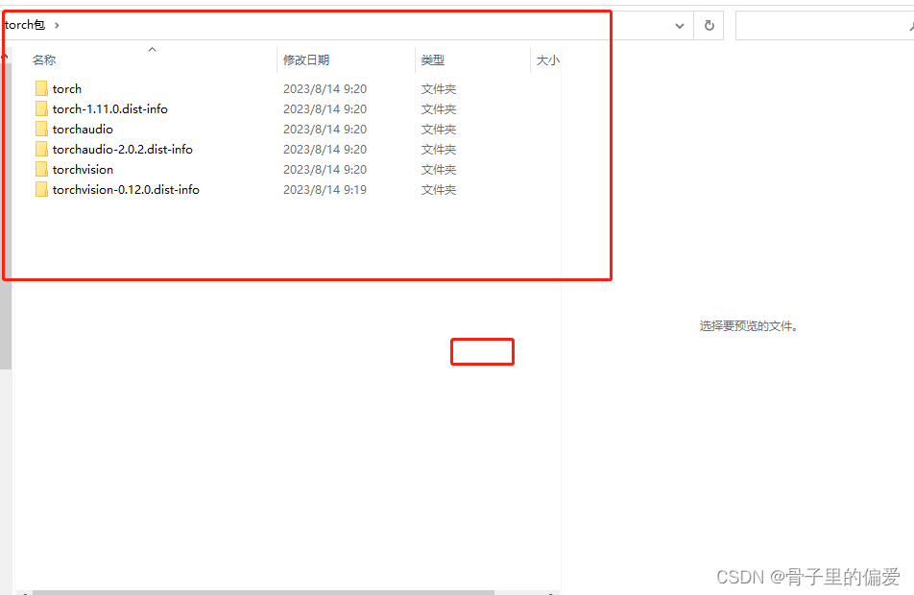The width and height of the screenshot is (914, 595).
Task: Click the 文件夹 type in the torchaudio row
Action: point(439,129)
